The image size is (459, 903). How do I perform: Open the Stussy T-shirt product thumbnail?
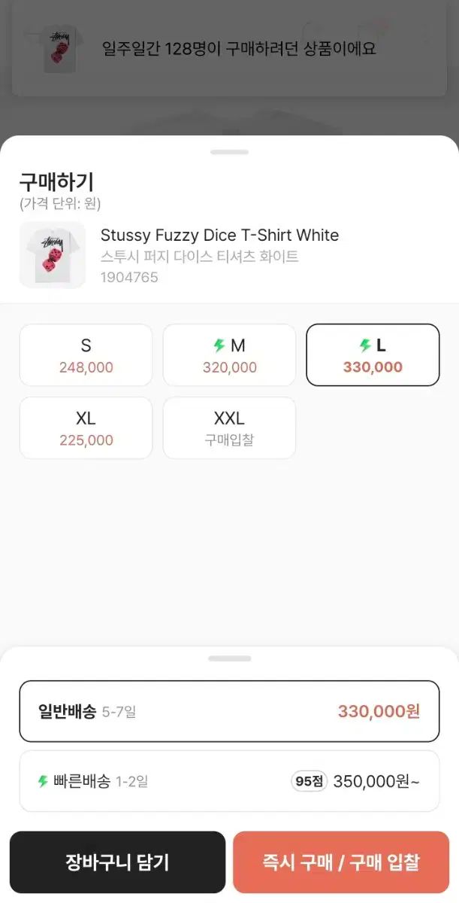[53, 255]
